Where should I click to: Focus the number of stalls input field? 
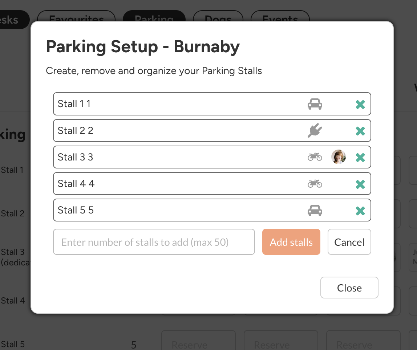pyautogui.click(x=154, y=242)
